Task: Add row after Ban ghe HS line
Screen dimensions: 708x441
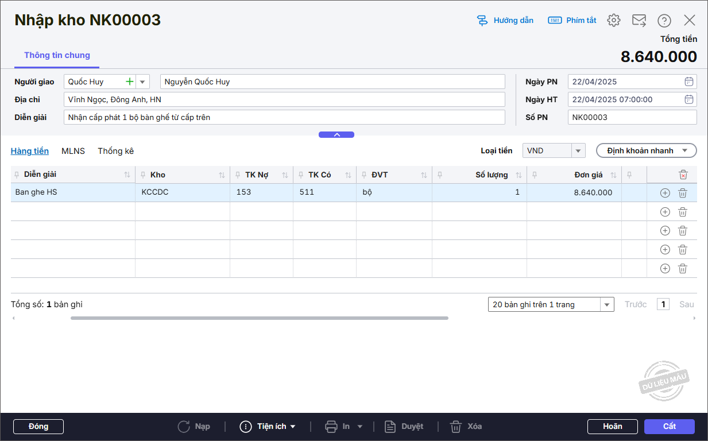Action: (x=665, y=193)
